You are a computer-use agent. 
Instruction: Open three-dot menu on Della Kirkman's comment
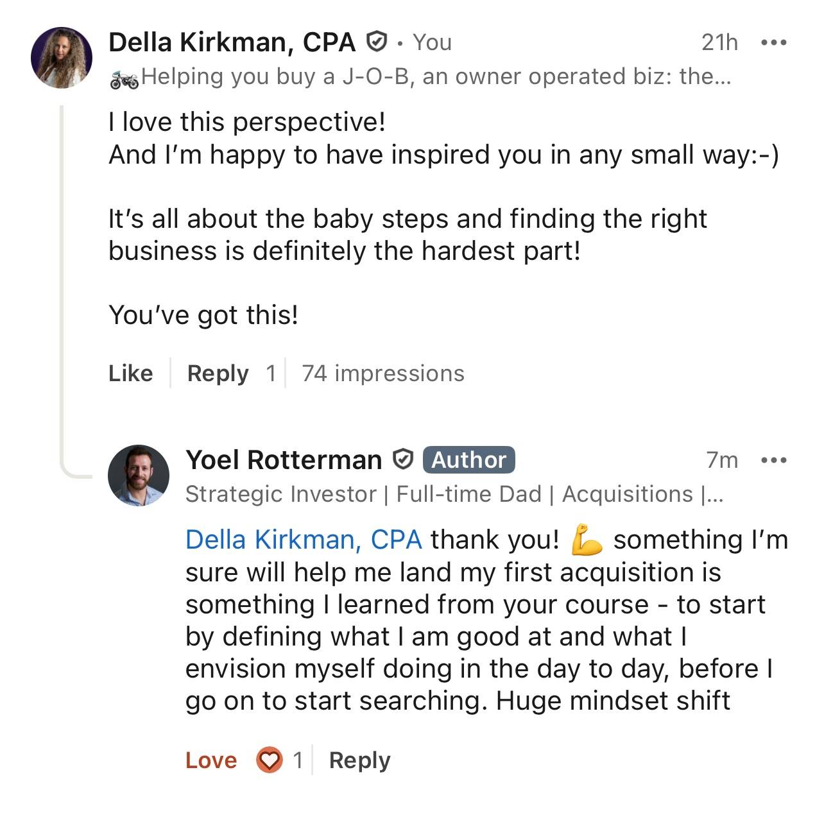pos(773,43)
